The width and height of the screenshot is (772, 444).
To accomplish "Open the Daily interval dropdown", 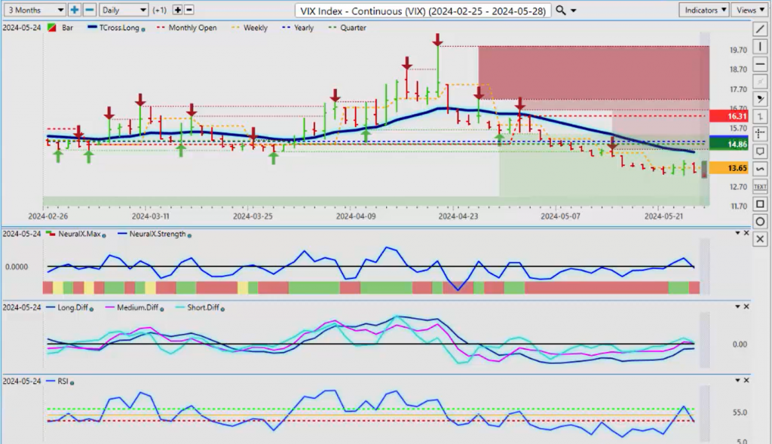I will click(x=123, y=10).
